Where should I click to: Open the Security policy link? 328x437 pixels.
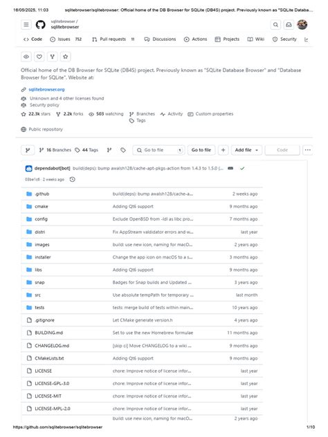click(44, 105)
